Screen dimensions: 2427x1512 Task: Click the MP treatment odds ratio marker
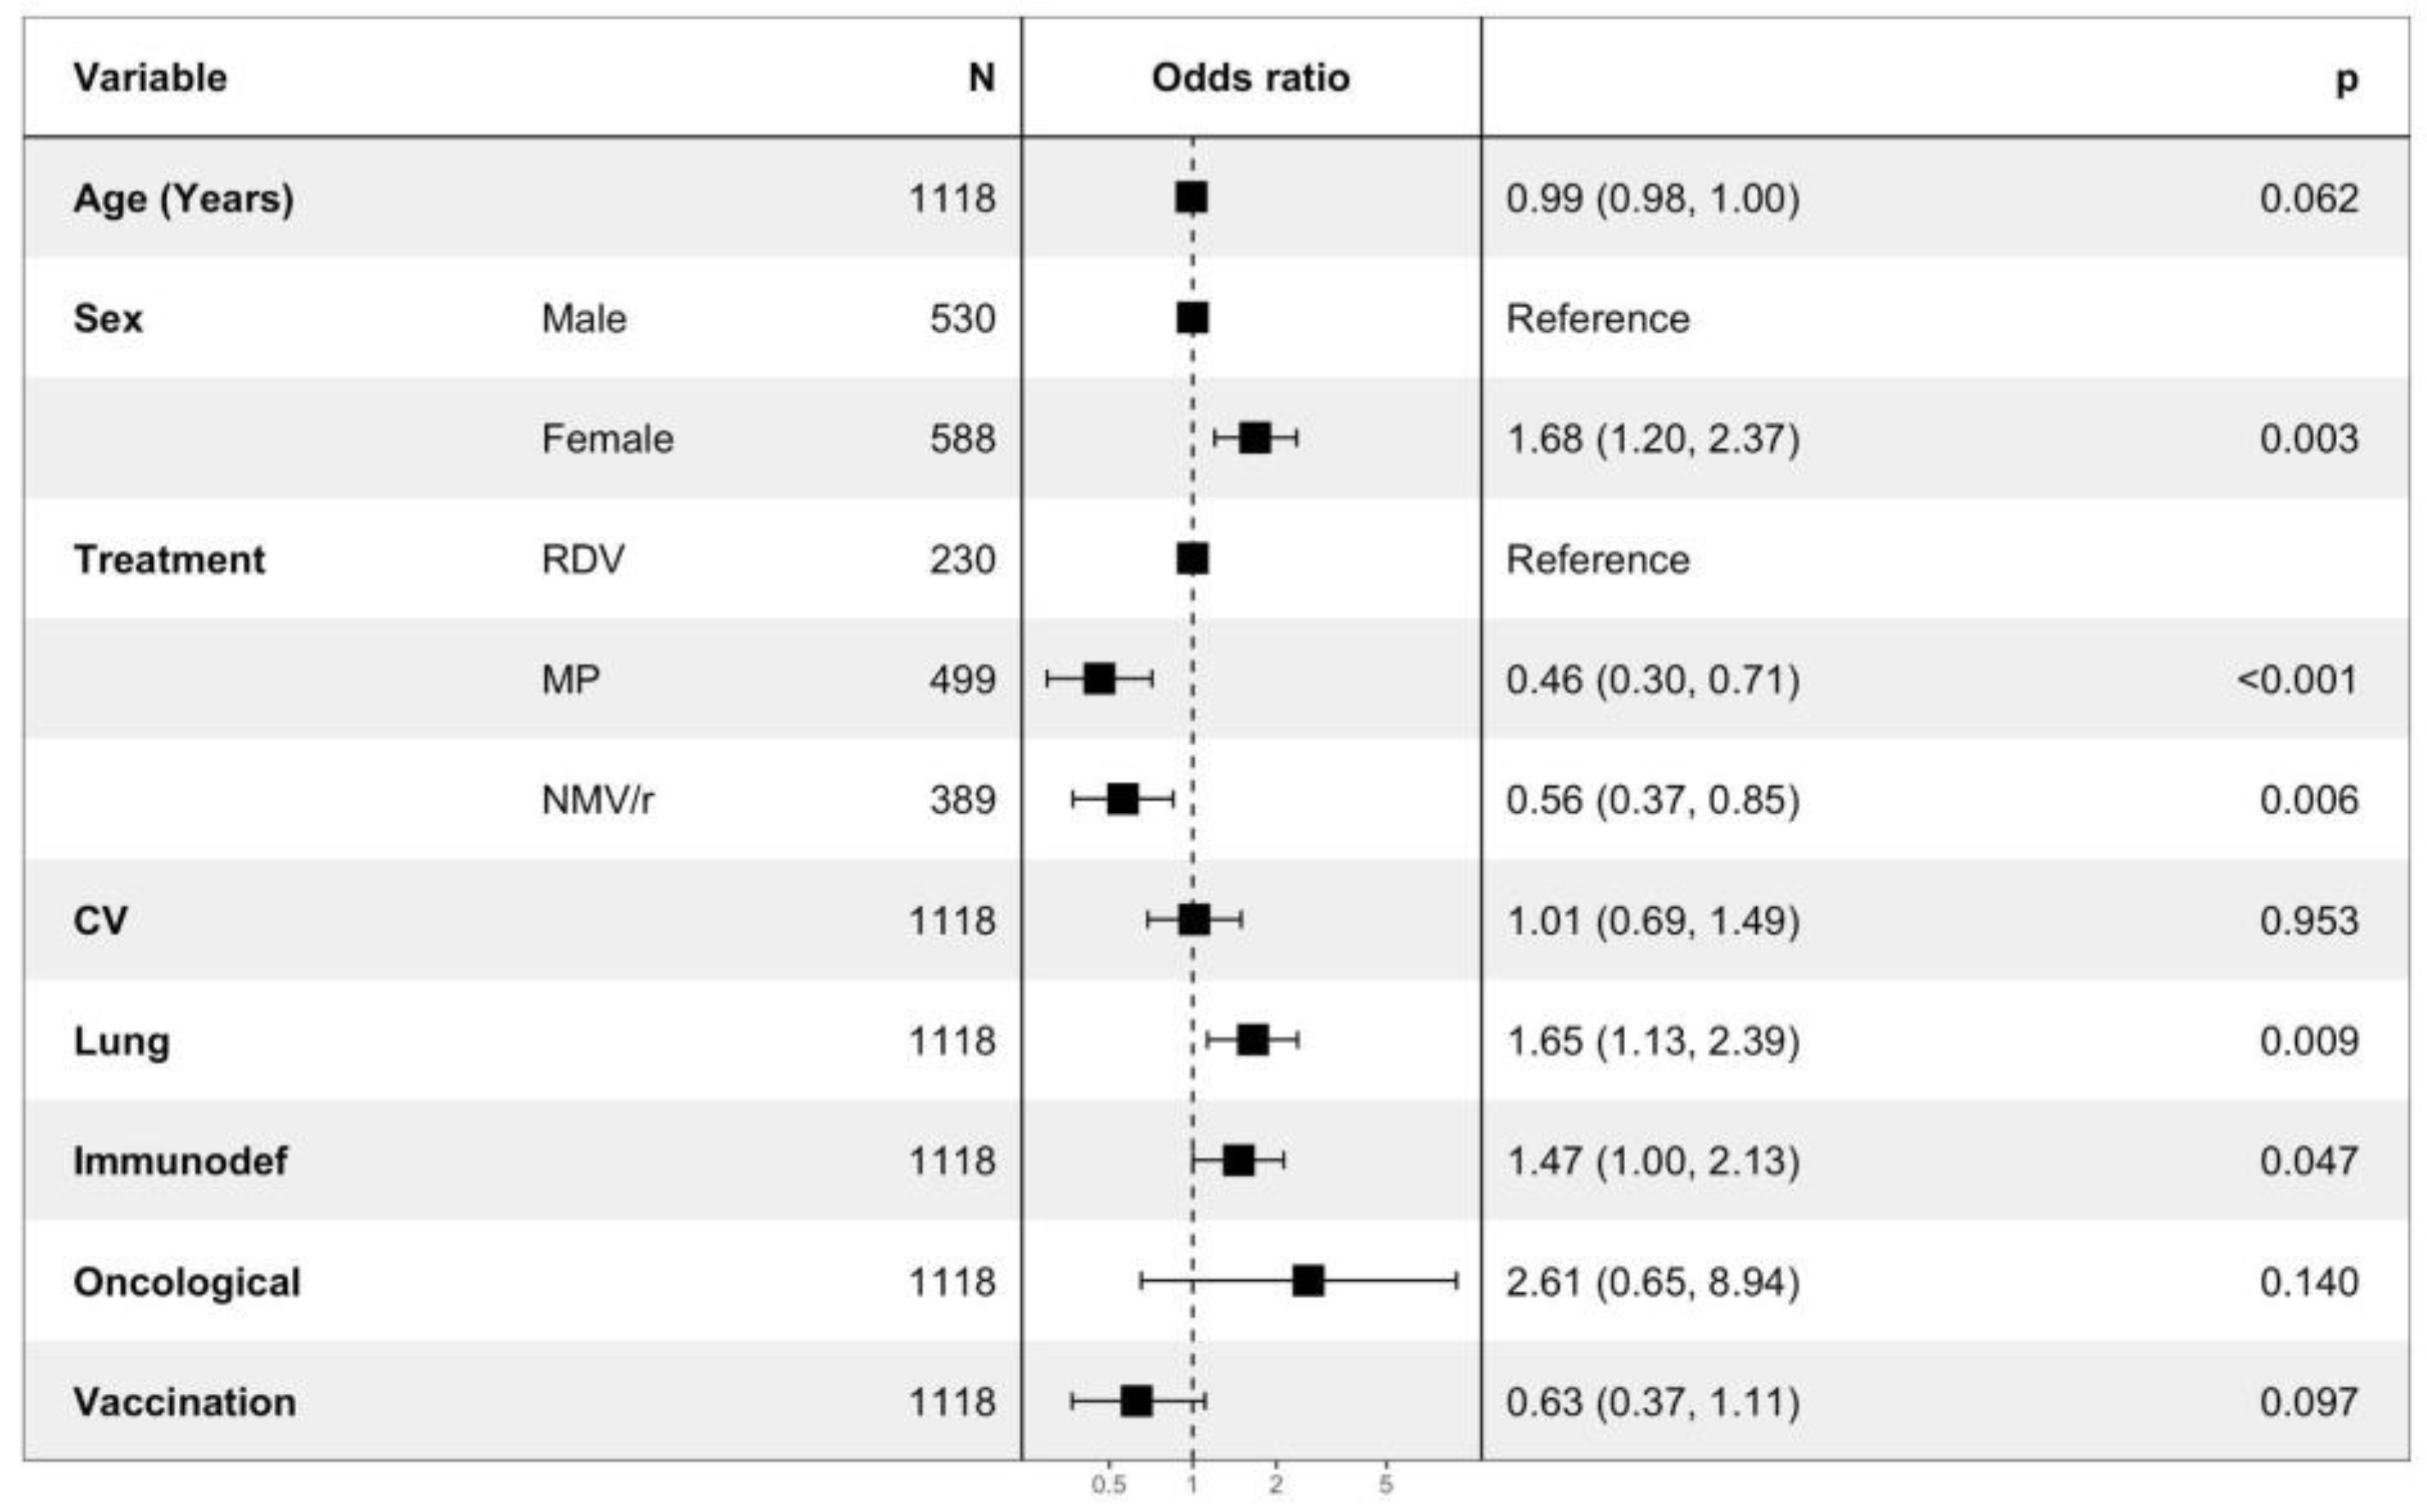[x=1099, y=679]
